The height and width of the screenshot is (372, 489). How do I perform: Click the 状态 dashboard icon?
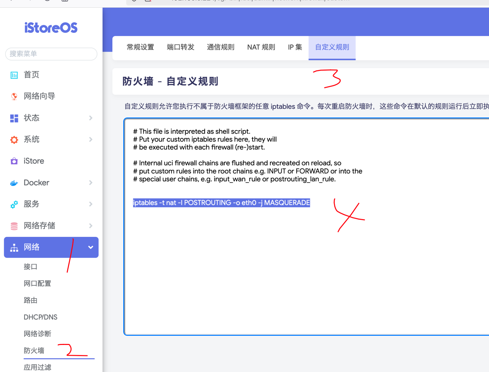pyautogui.click(x=14, y=118)
